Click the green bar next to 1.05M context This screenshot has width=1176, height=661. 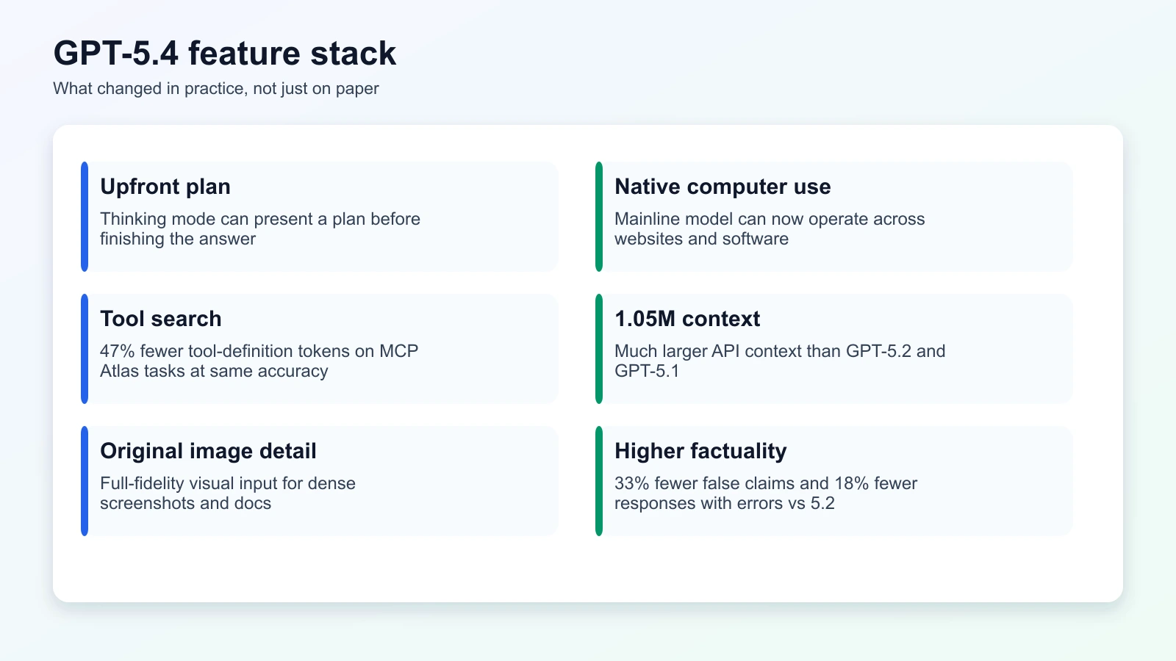[x=599, y=348]
